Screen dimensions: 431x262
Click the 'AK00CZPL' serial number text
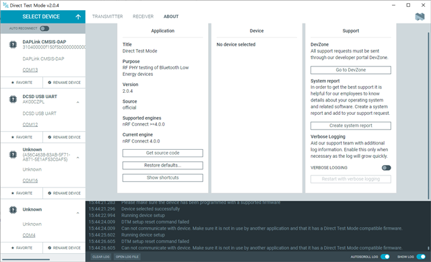(x=34, y=102)
